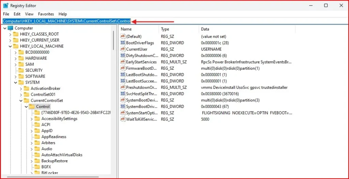The height and width of the screenshot is (179, 349).
Task: Click the BootDriverFlags DWORD icon
Action: pos(123,43)
